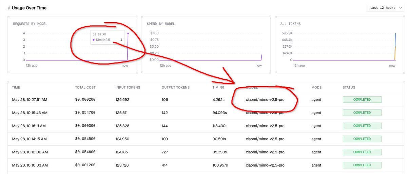Click the 125,511 input tokens value
Image resolution: width=407 pixels, height=174 pixels.
click(x=122, y=113)
